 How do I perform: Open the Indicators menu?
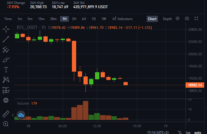tap(122, 19)
